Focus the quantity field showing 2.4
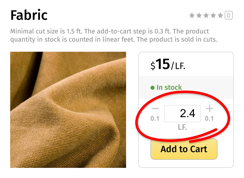 pos(182,113)
